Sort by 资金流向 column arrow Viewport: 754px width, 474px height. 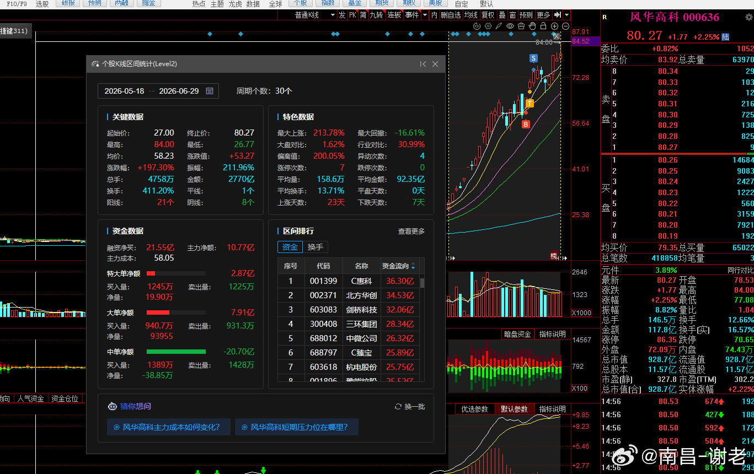[414, 266]
